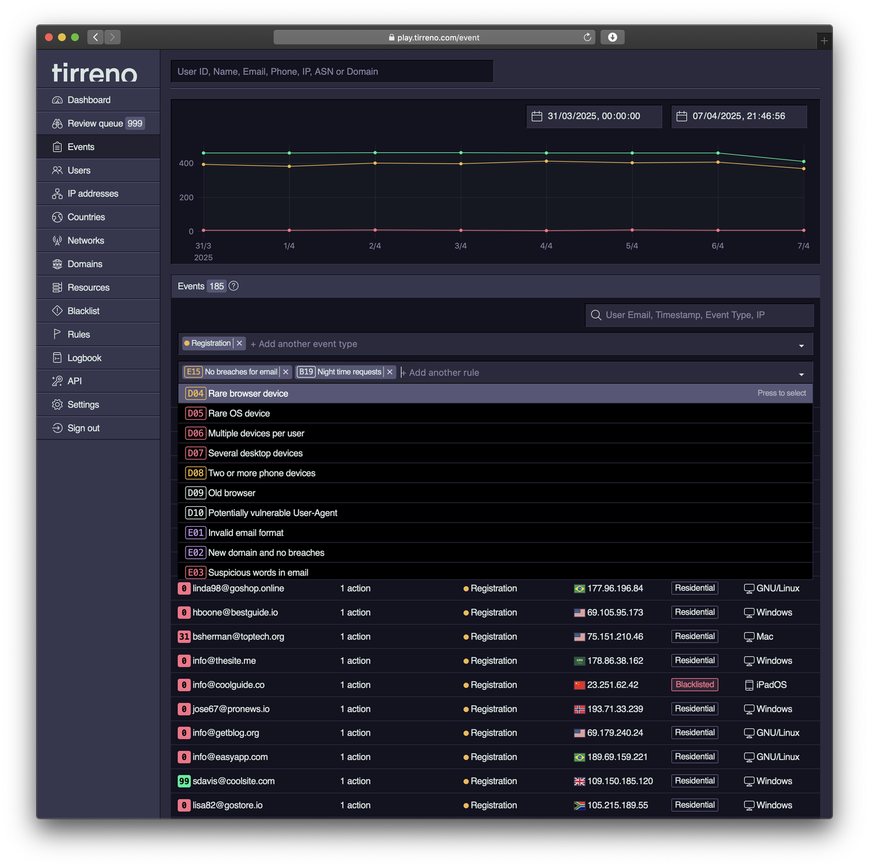Viewport: 869px width, 867px height.
Task: Open user linda98@goshop.online
Action: (x=238, y=588)
